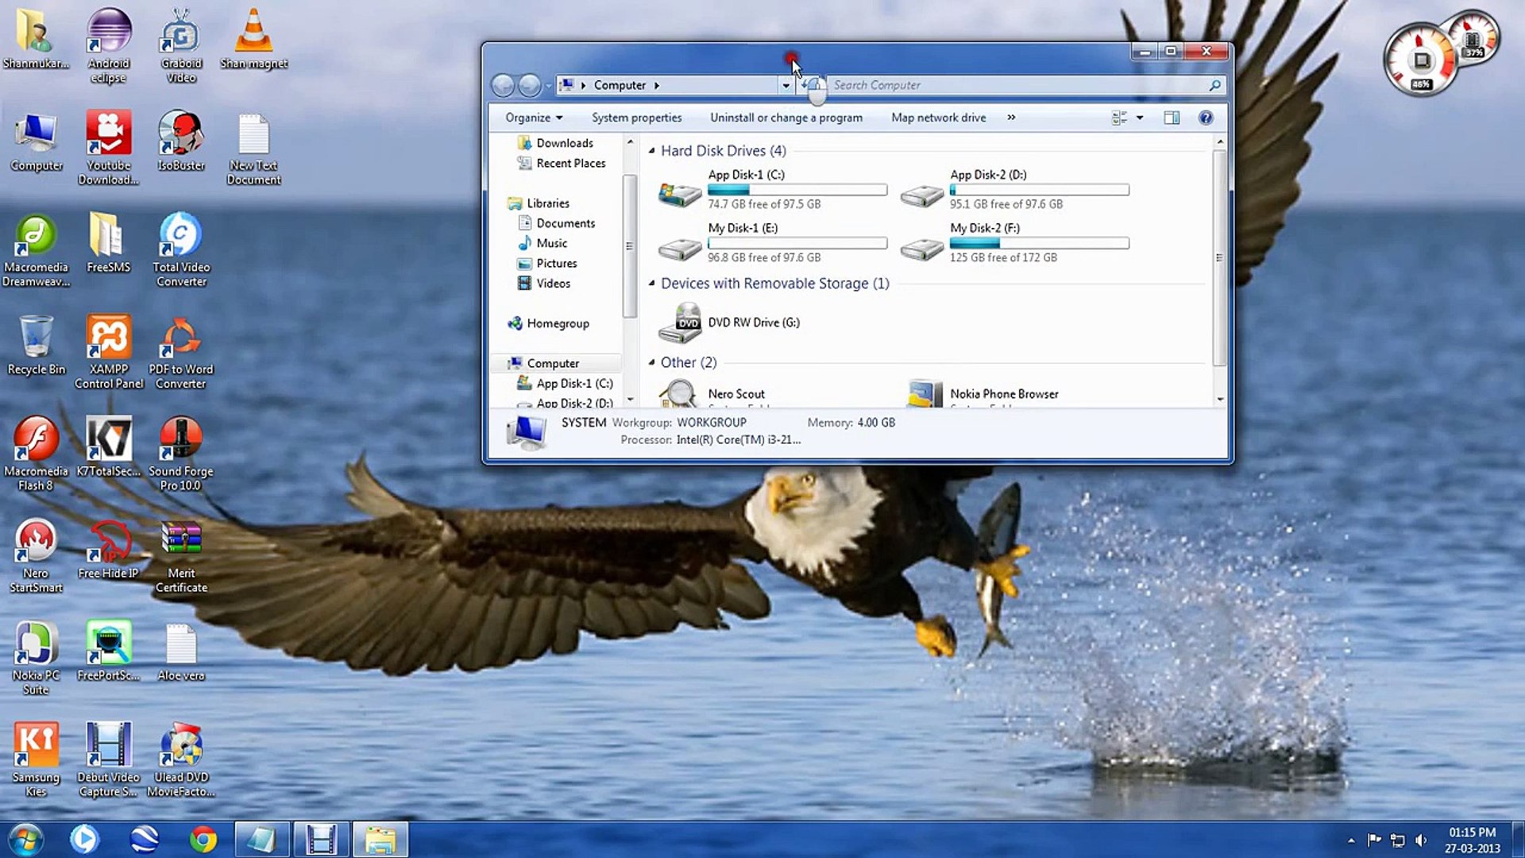Open Nokia Phone Browser from Computer view
This screenshot has height=858, width=1525.
[x=1003, y=393]
